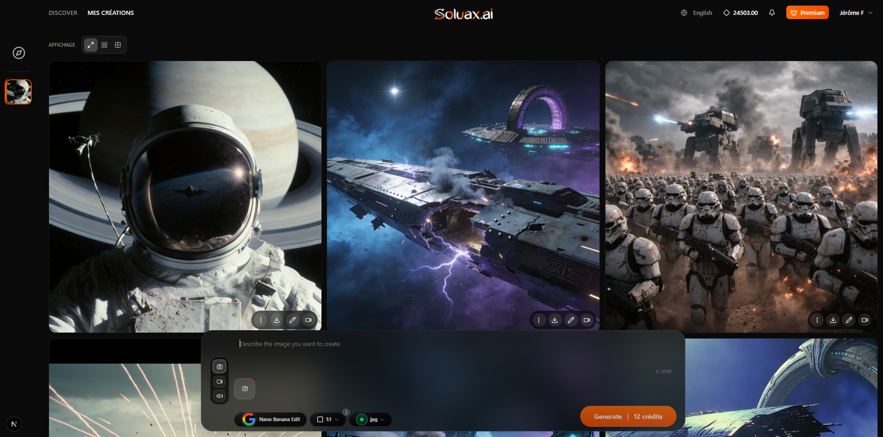Open the notifications bell
883x437 pixels.
(772, 13)
